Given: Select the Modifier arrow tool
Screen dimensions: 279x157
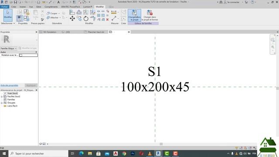Looking at the screenshot, I should [x=8, y=15].
